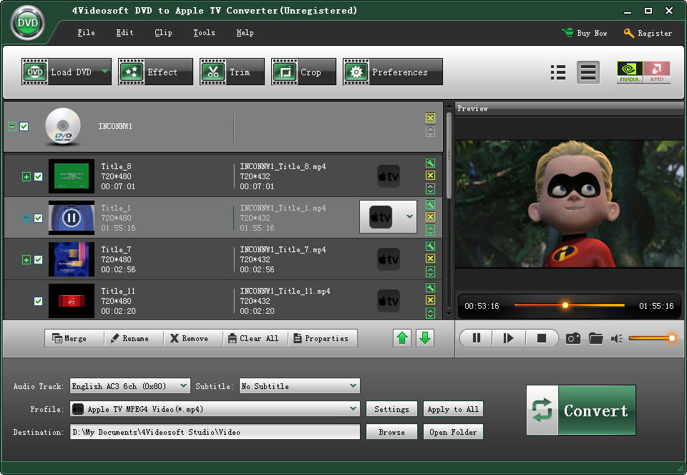687x475 pixels.
Task: Open the Load DVD dropdown arrow
Action: click(104, 72)
